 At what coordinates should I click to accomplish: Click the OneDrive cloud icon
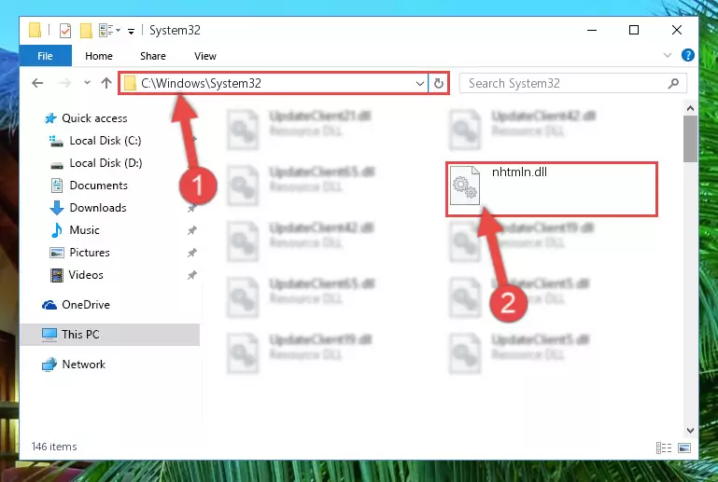49,305
